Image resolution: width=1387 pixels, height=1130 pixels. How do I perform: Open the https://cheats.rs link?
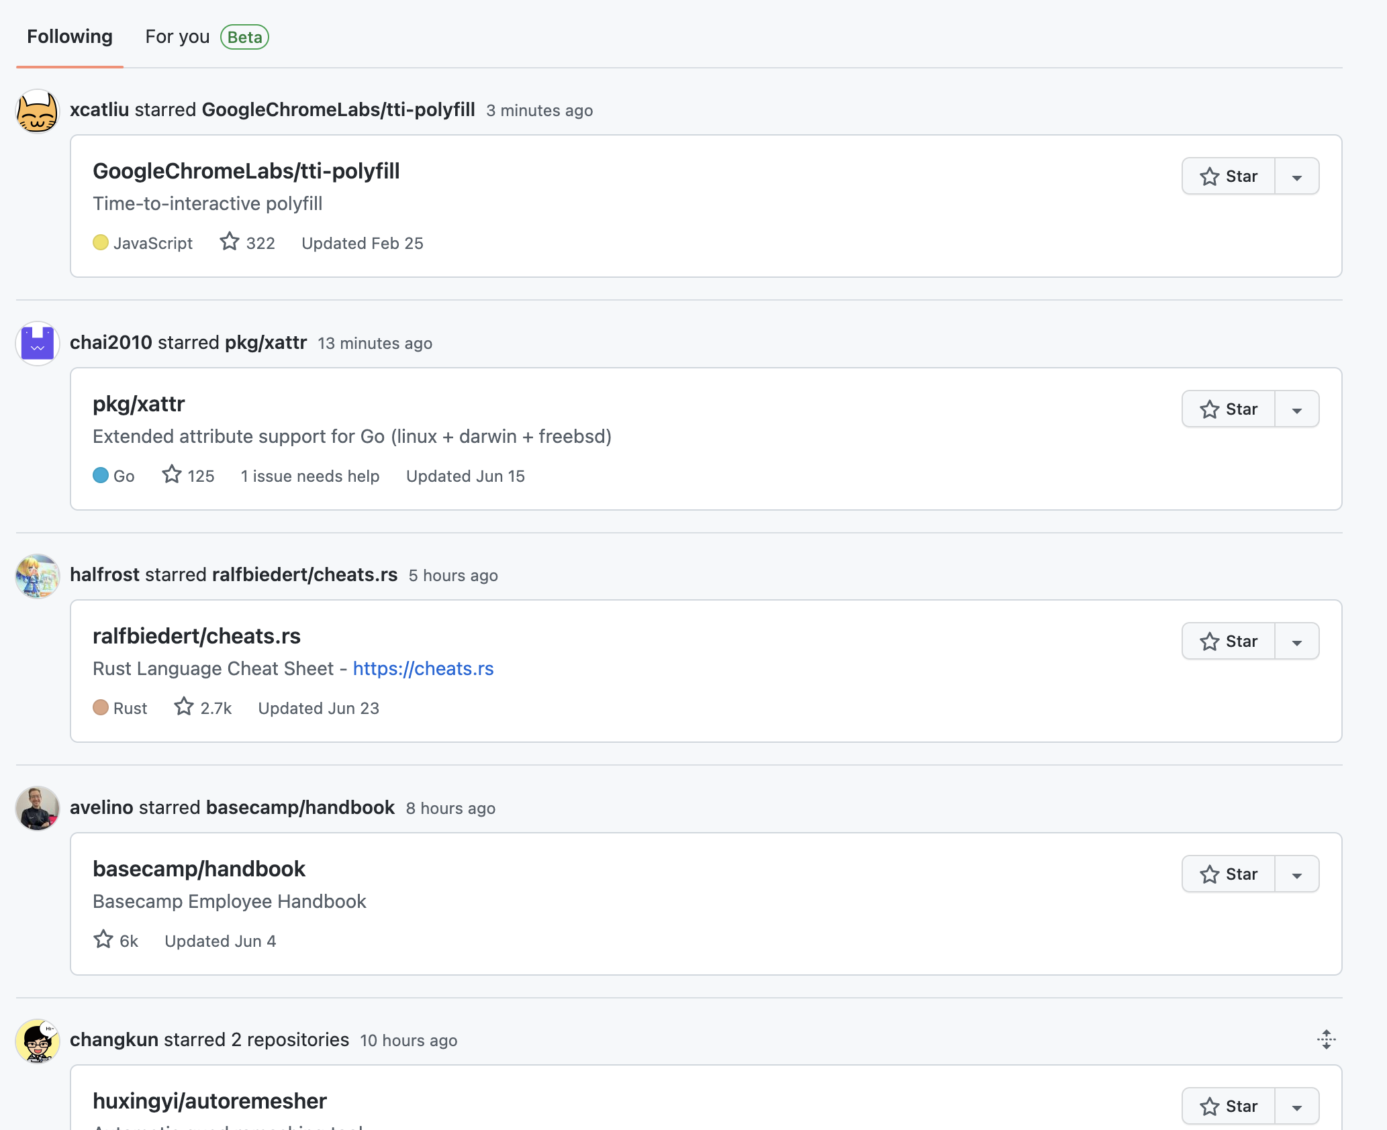(423, 668)
